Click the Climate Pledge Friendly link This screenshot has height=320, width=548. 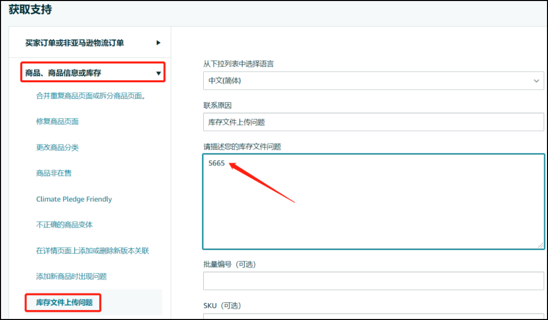pos(74,199)
